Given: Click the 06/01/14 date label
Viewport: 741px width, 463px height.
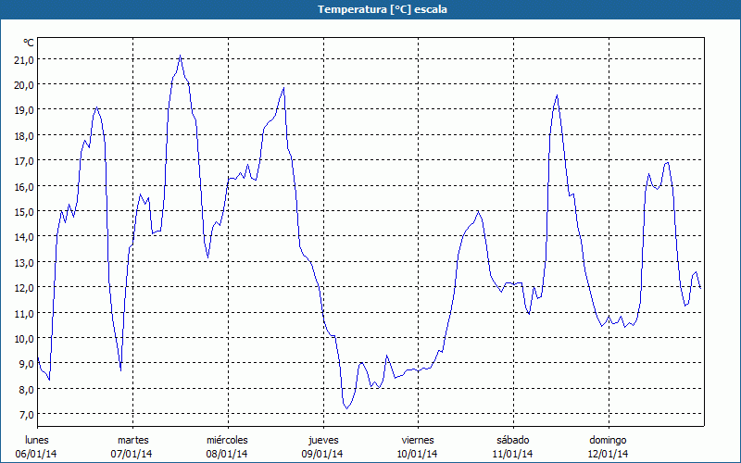Looking at the screenshot, I should pos(37,454).
